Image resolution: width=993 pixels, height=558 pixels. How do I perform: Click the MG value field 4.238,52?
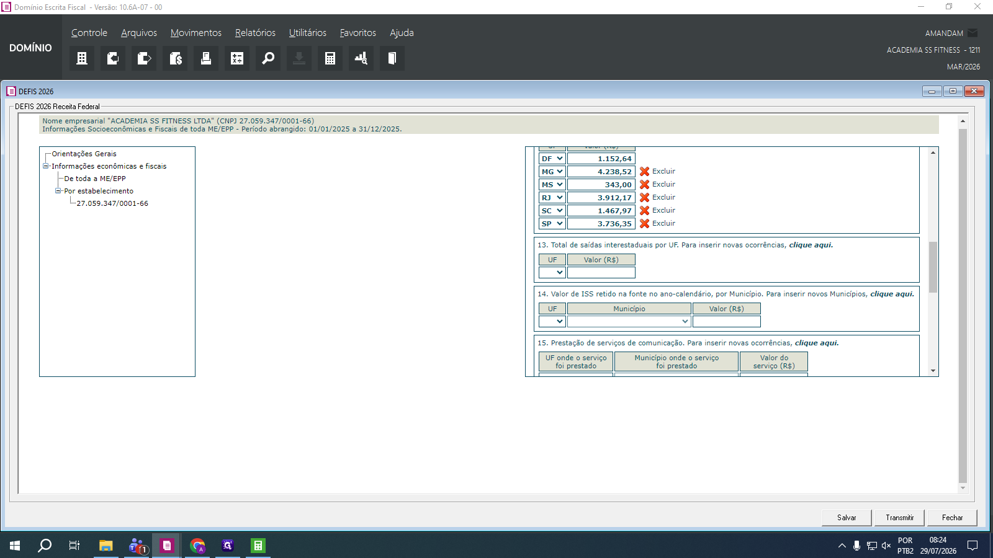point(601,172)
